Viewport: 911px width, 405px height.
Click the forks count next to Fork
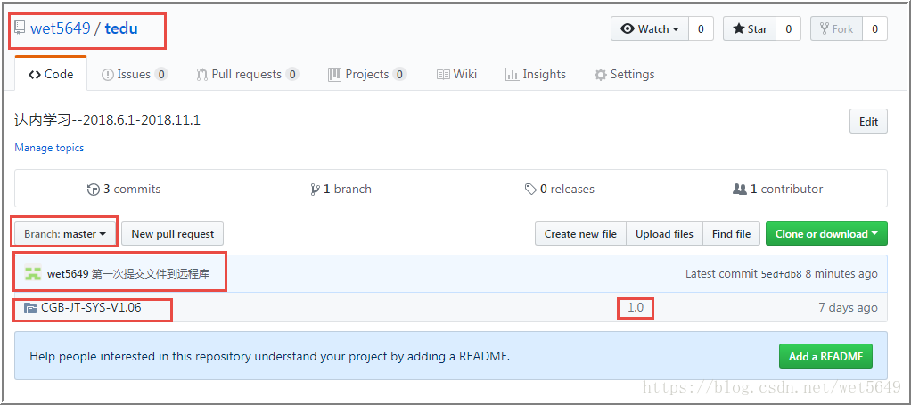(875, 29)
